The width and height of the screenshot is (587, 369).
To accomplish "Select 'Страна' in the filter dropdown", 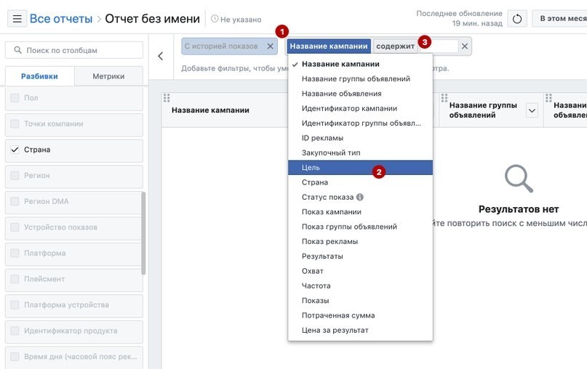I will tap(360, 182).
